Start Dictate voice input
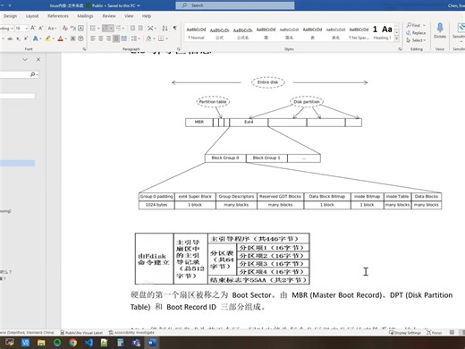Viewport: 465px width, 349px height. (440, 30)
